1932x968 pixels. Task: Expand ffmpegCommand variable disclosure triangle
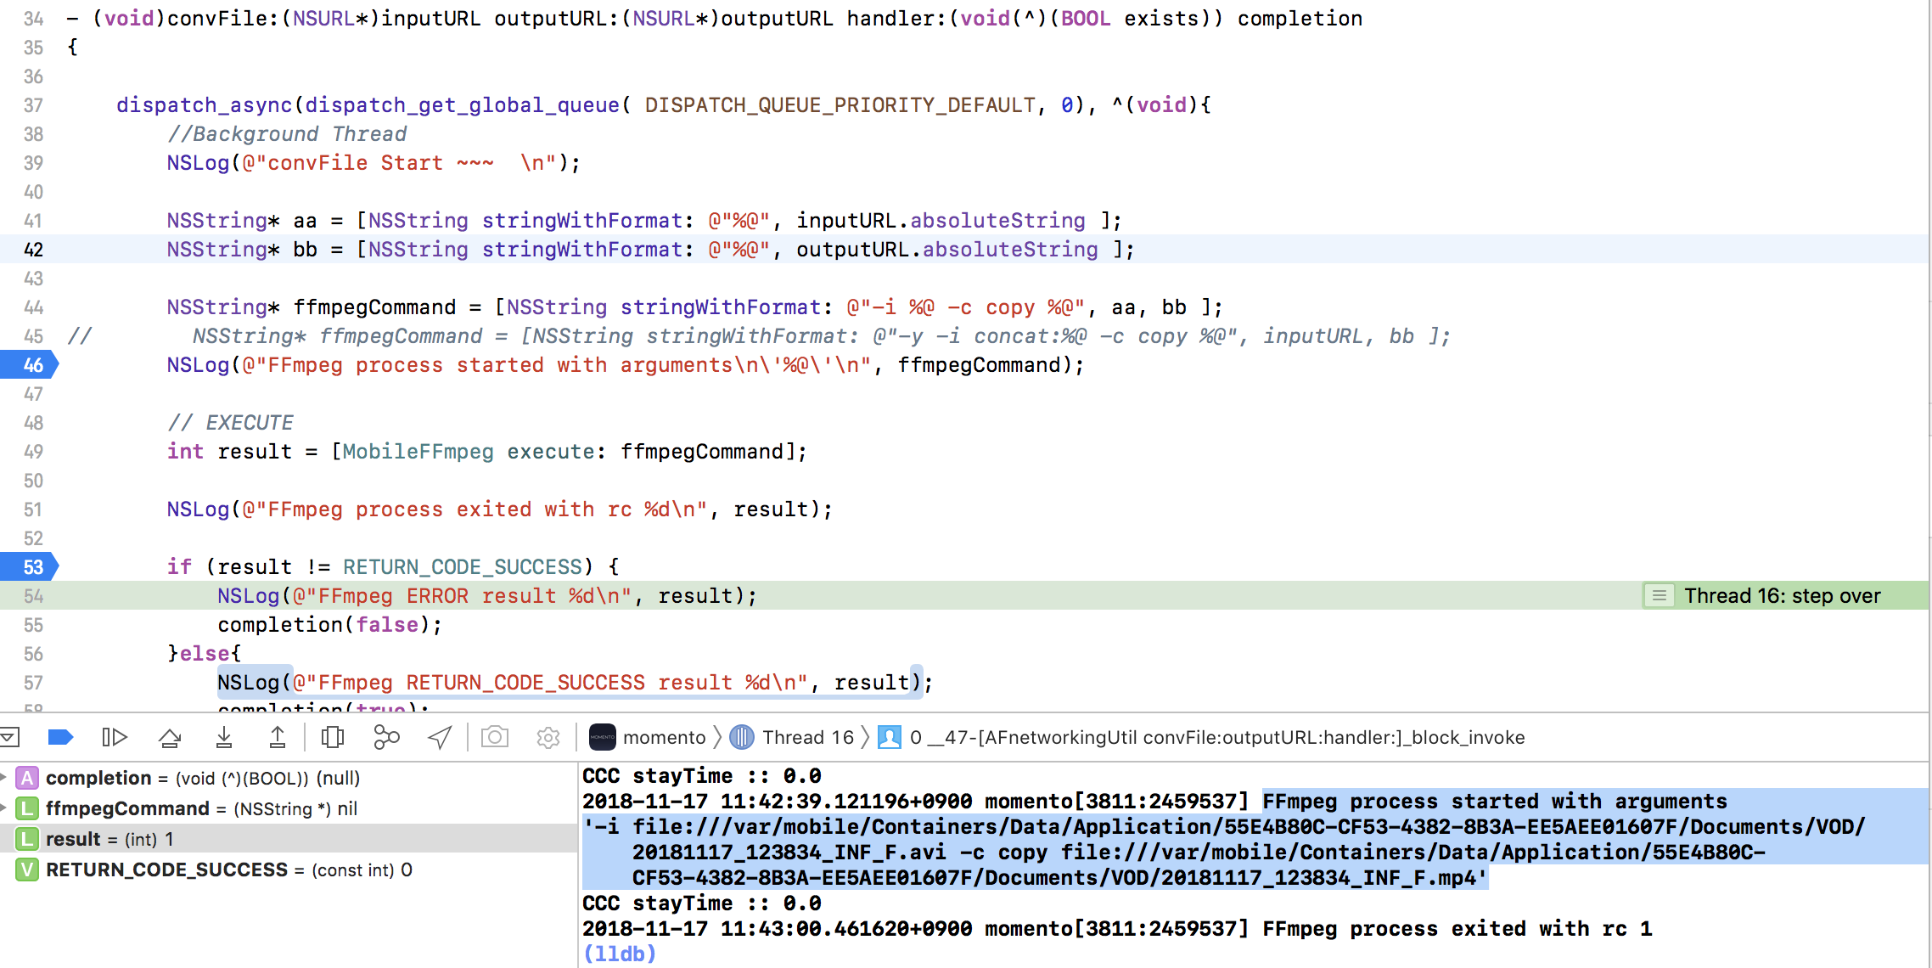[x=4, y=808]
